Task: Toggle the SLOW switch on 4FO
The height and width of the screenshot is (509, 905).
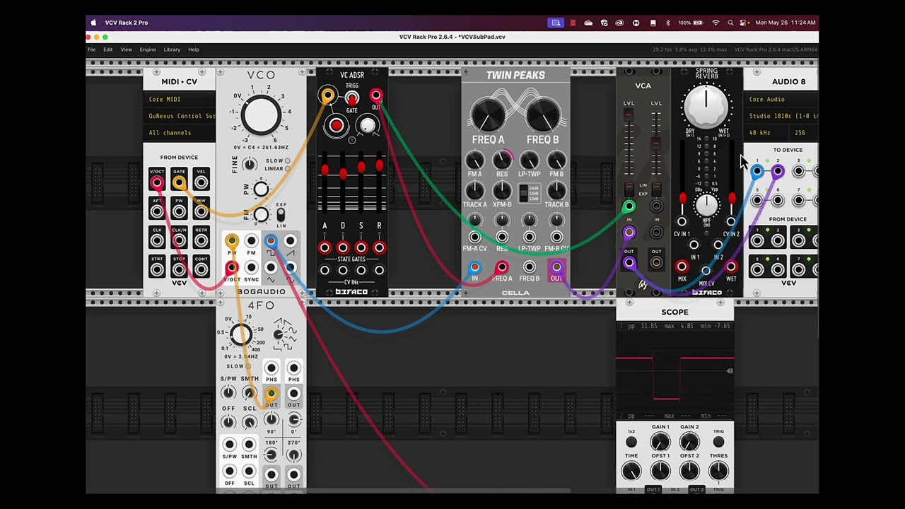Action: (x=248, y=366)
